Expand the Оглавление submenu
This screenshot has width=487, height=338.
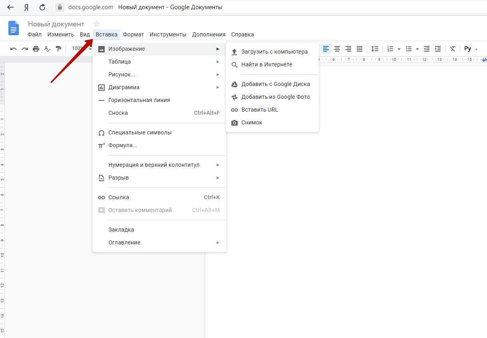tap(159, 242)
